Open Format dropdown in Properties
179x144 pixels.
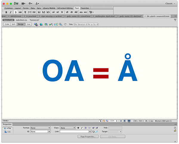(40, 128)
